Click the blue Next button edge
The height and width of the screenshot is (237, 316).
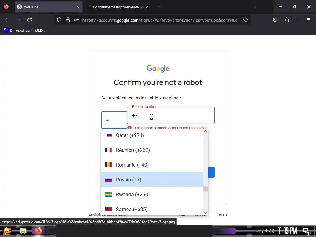211,172
